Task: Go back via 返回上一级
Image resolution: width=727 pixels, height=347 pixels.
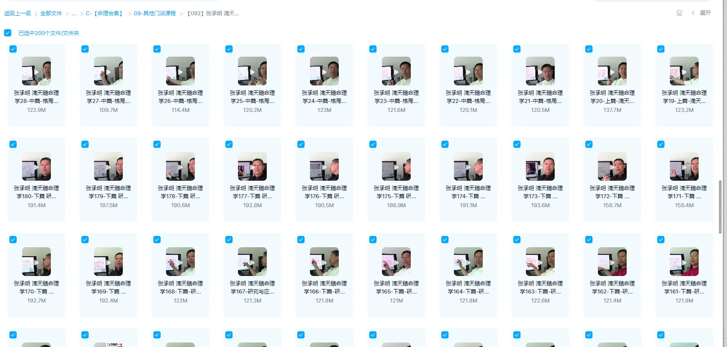Action: [x=18, y=13]
